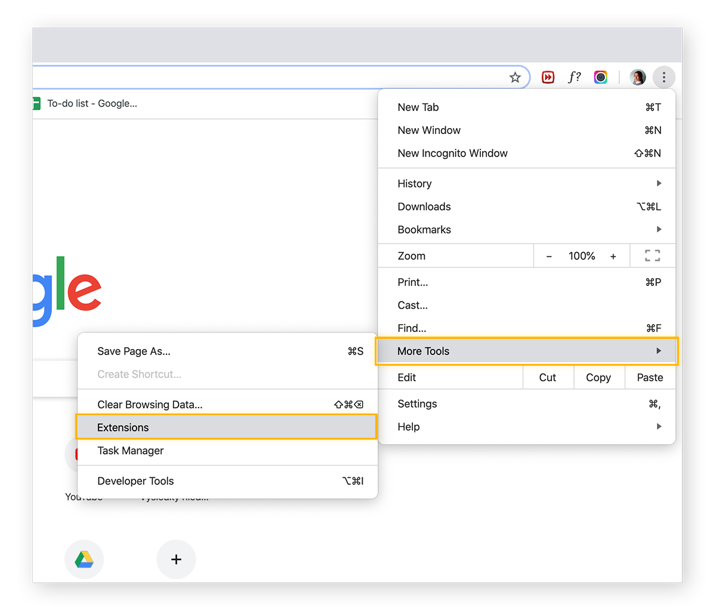Click the bookmark star in the address bar
The width and height of the screenshot is (716, 616).
click(515, 77)
